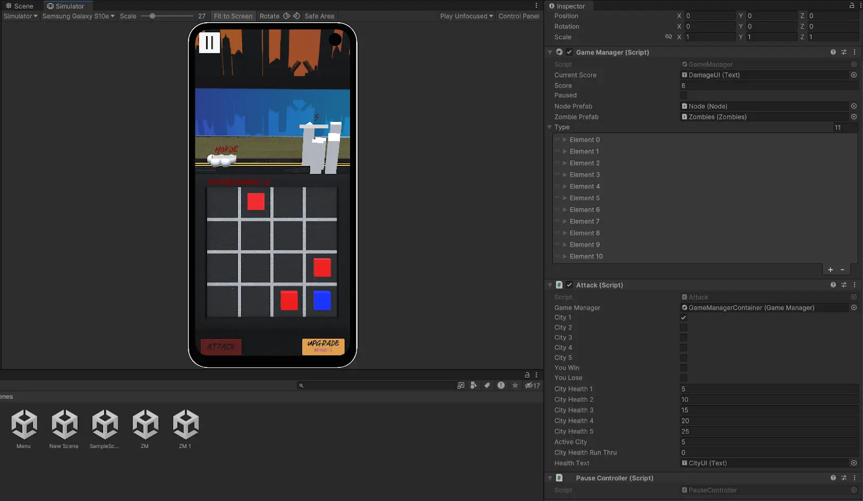The width and height of the screenshot is (863, 501).
Task: Click the pause icon in the game simulator
Action: [x=209, y=42]
